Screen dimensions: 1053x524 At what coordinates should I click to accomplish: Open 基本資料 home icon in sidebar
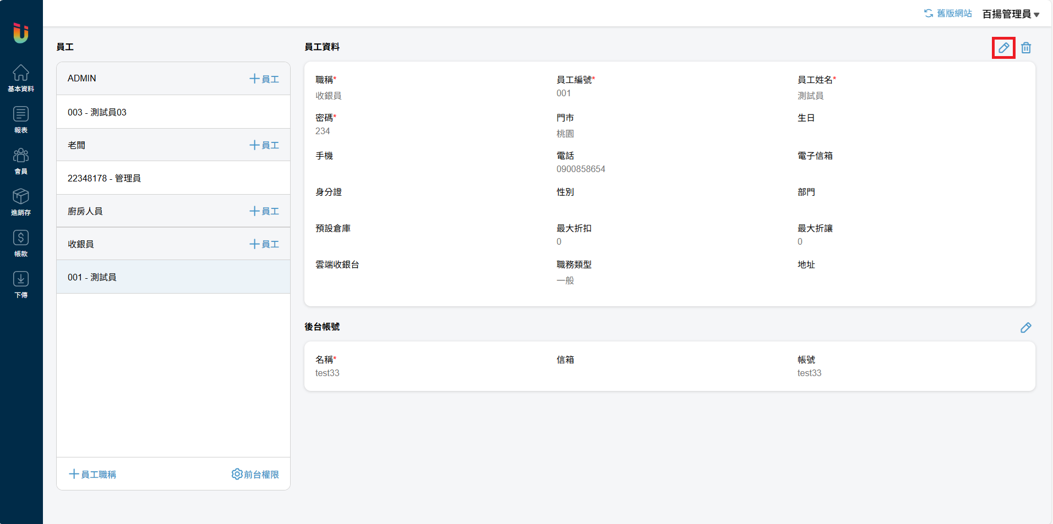21,78
